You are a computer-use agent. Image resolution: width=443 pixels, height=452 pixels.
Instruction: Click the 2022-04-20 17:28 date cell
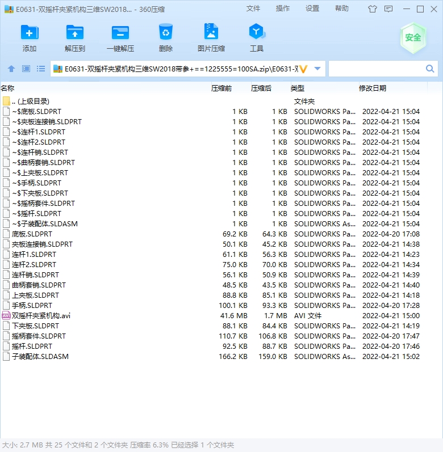click(x=391, y=306)
